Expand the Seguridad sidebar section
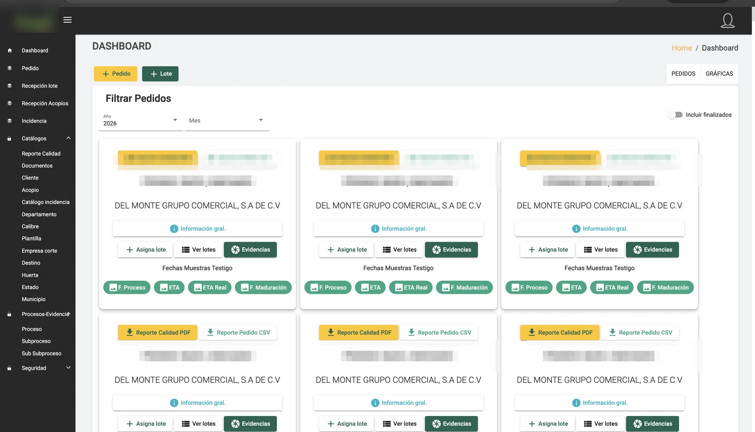 68,368
